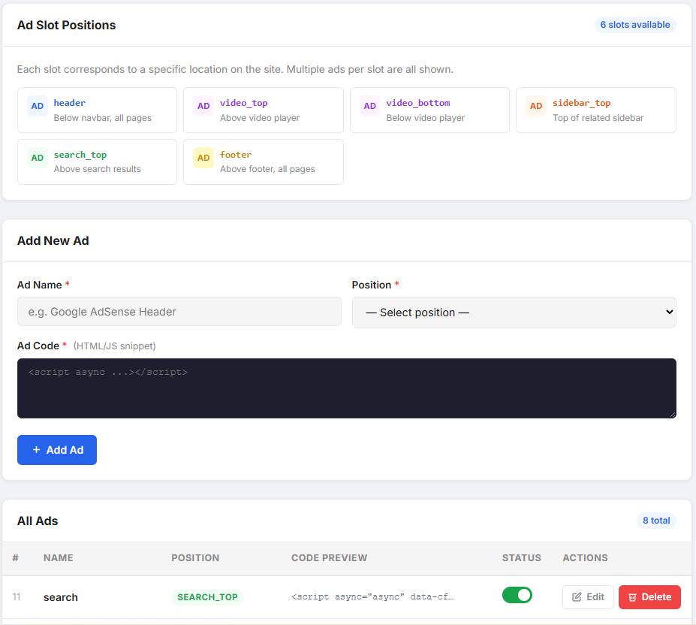The height and width of the screenshot is (625, 696).
Task: Click into the Ad Code textarea
Action: click(347, 388)
